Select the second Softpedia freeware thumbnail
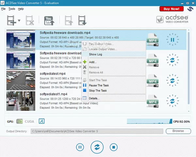The height and width of the screenshot is (157, 196). coord(21,60)
